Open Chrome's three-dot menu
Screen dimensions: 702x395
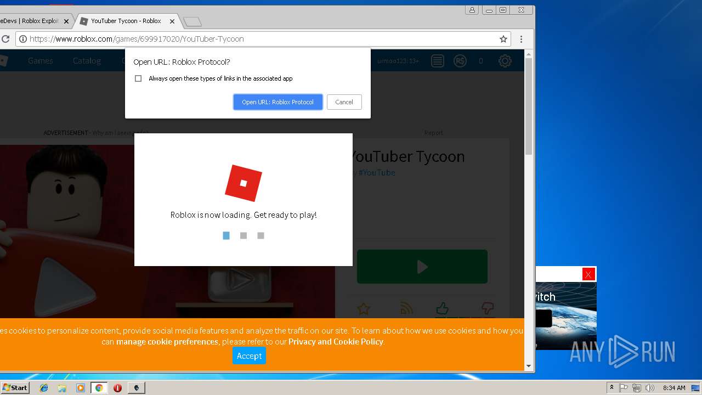click(x=521, y=39)
